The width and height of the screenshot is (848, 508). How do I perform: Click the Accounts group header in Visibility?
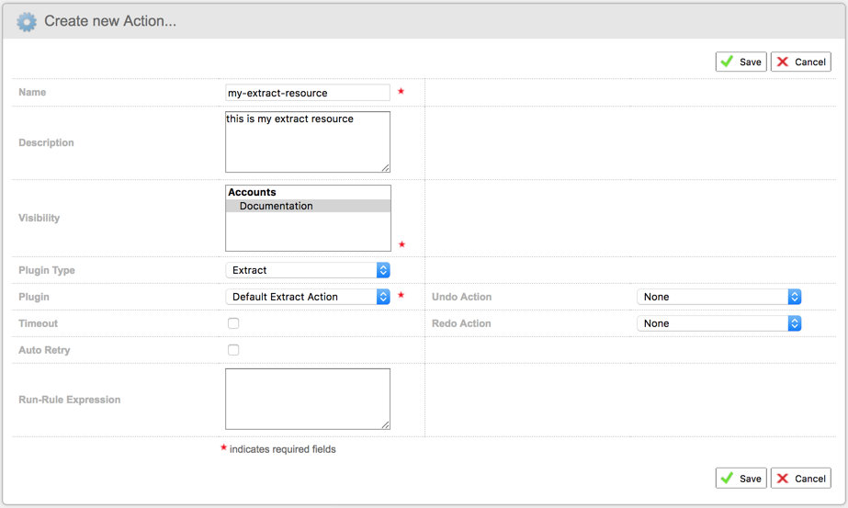pos(252,192)
